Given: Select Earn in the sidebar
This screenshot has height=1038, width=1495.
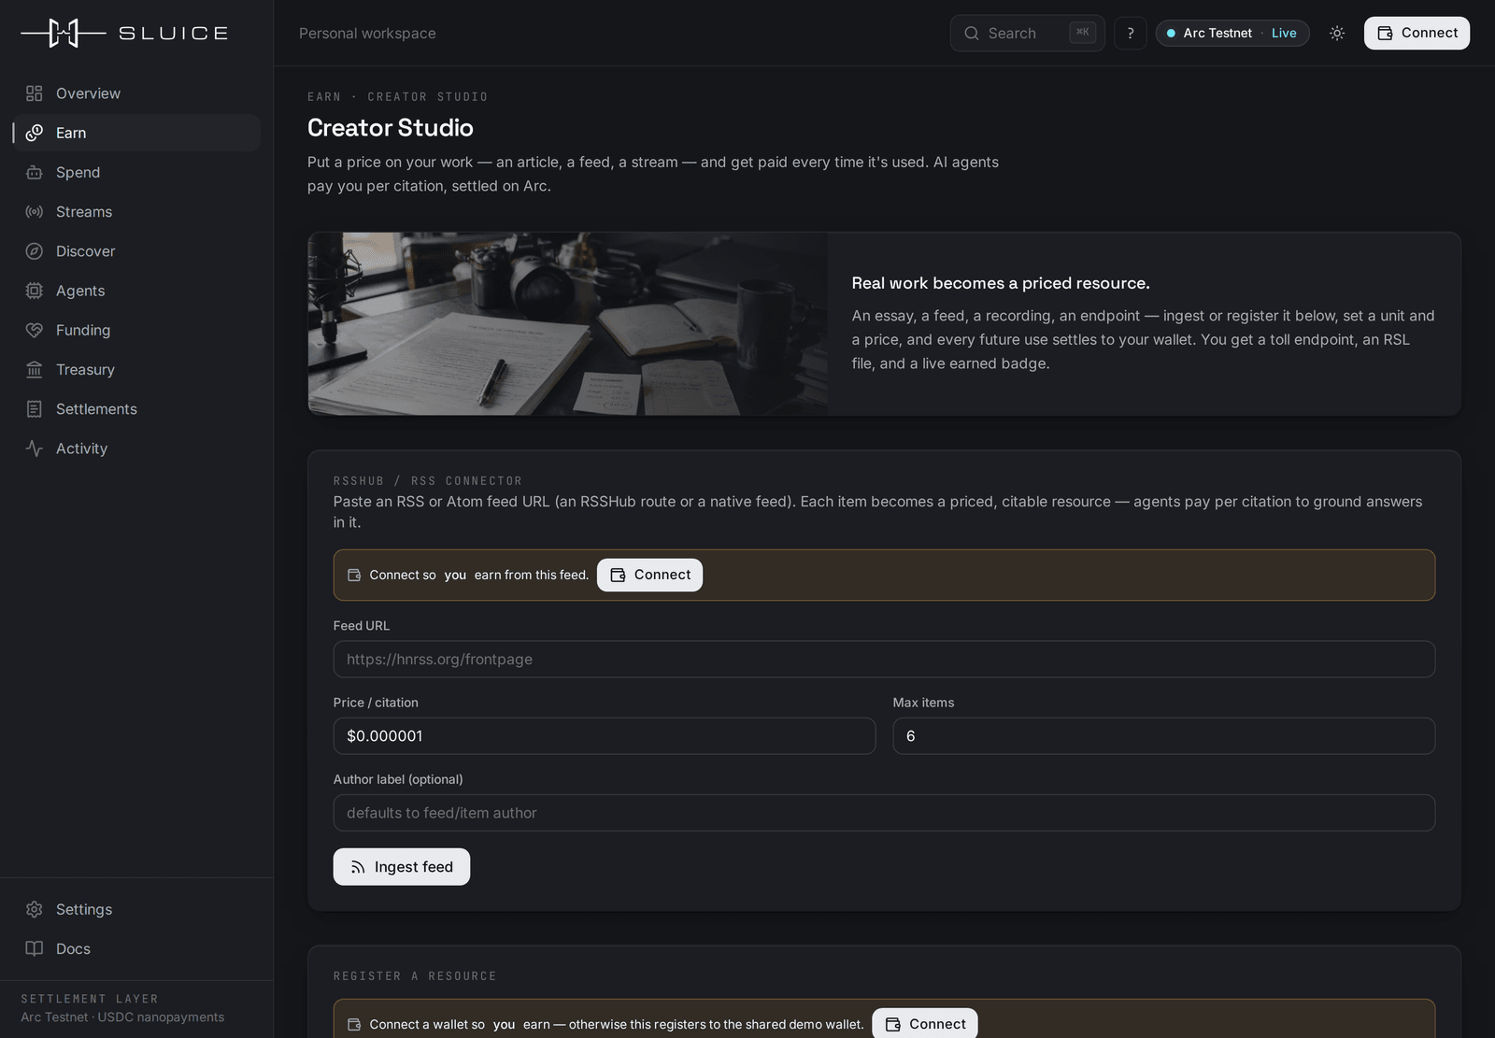Looking at the screenshot, I should [136, 133].
